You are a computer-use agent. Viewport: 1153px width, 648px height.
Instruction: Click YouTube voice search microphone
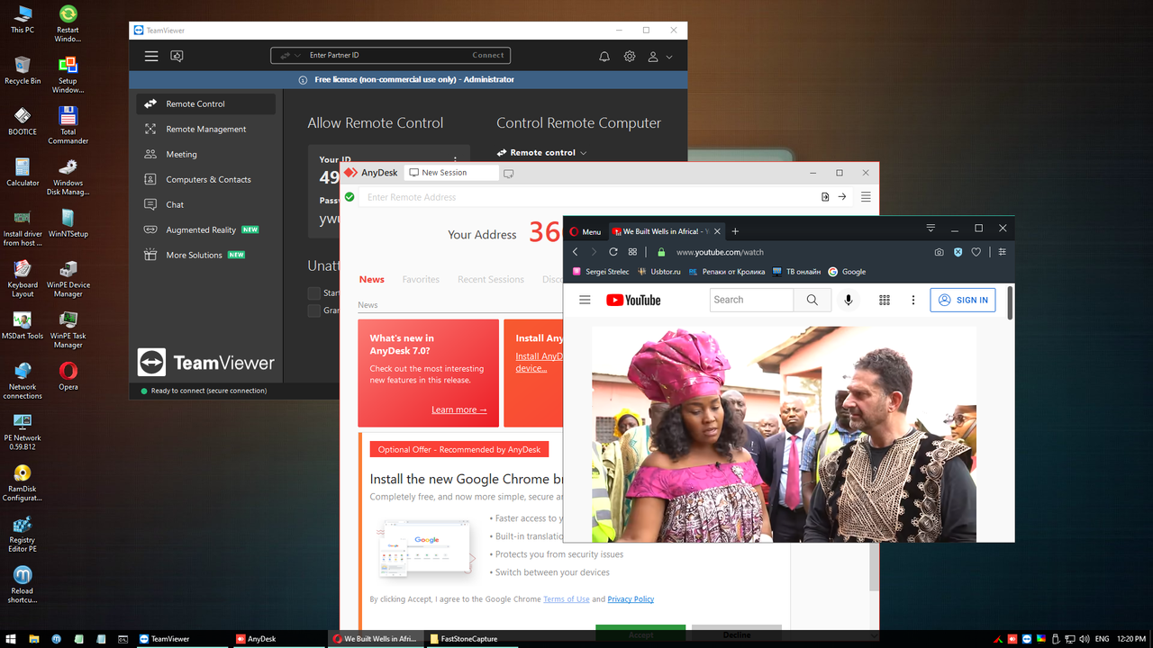[848, 300]
